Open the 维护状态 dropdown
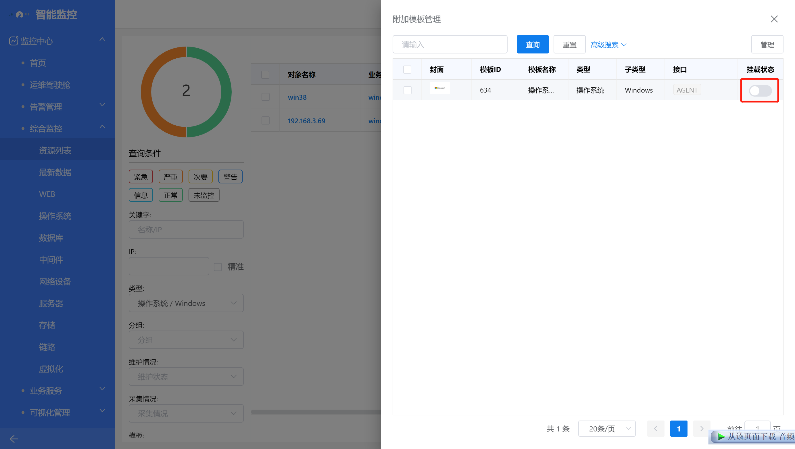795x449 pixels. (186, 377)
